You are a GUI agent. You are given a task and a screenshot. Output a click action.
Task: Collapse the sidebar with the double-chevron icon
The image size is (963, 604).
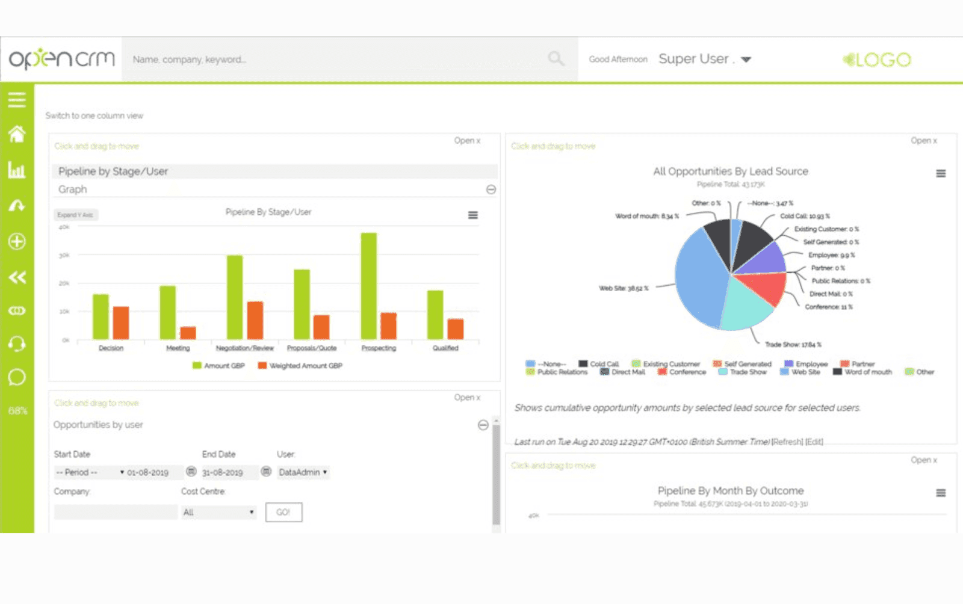coord(17,277)
